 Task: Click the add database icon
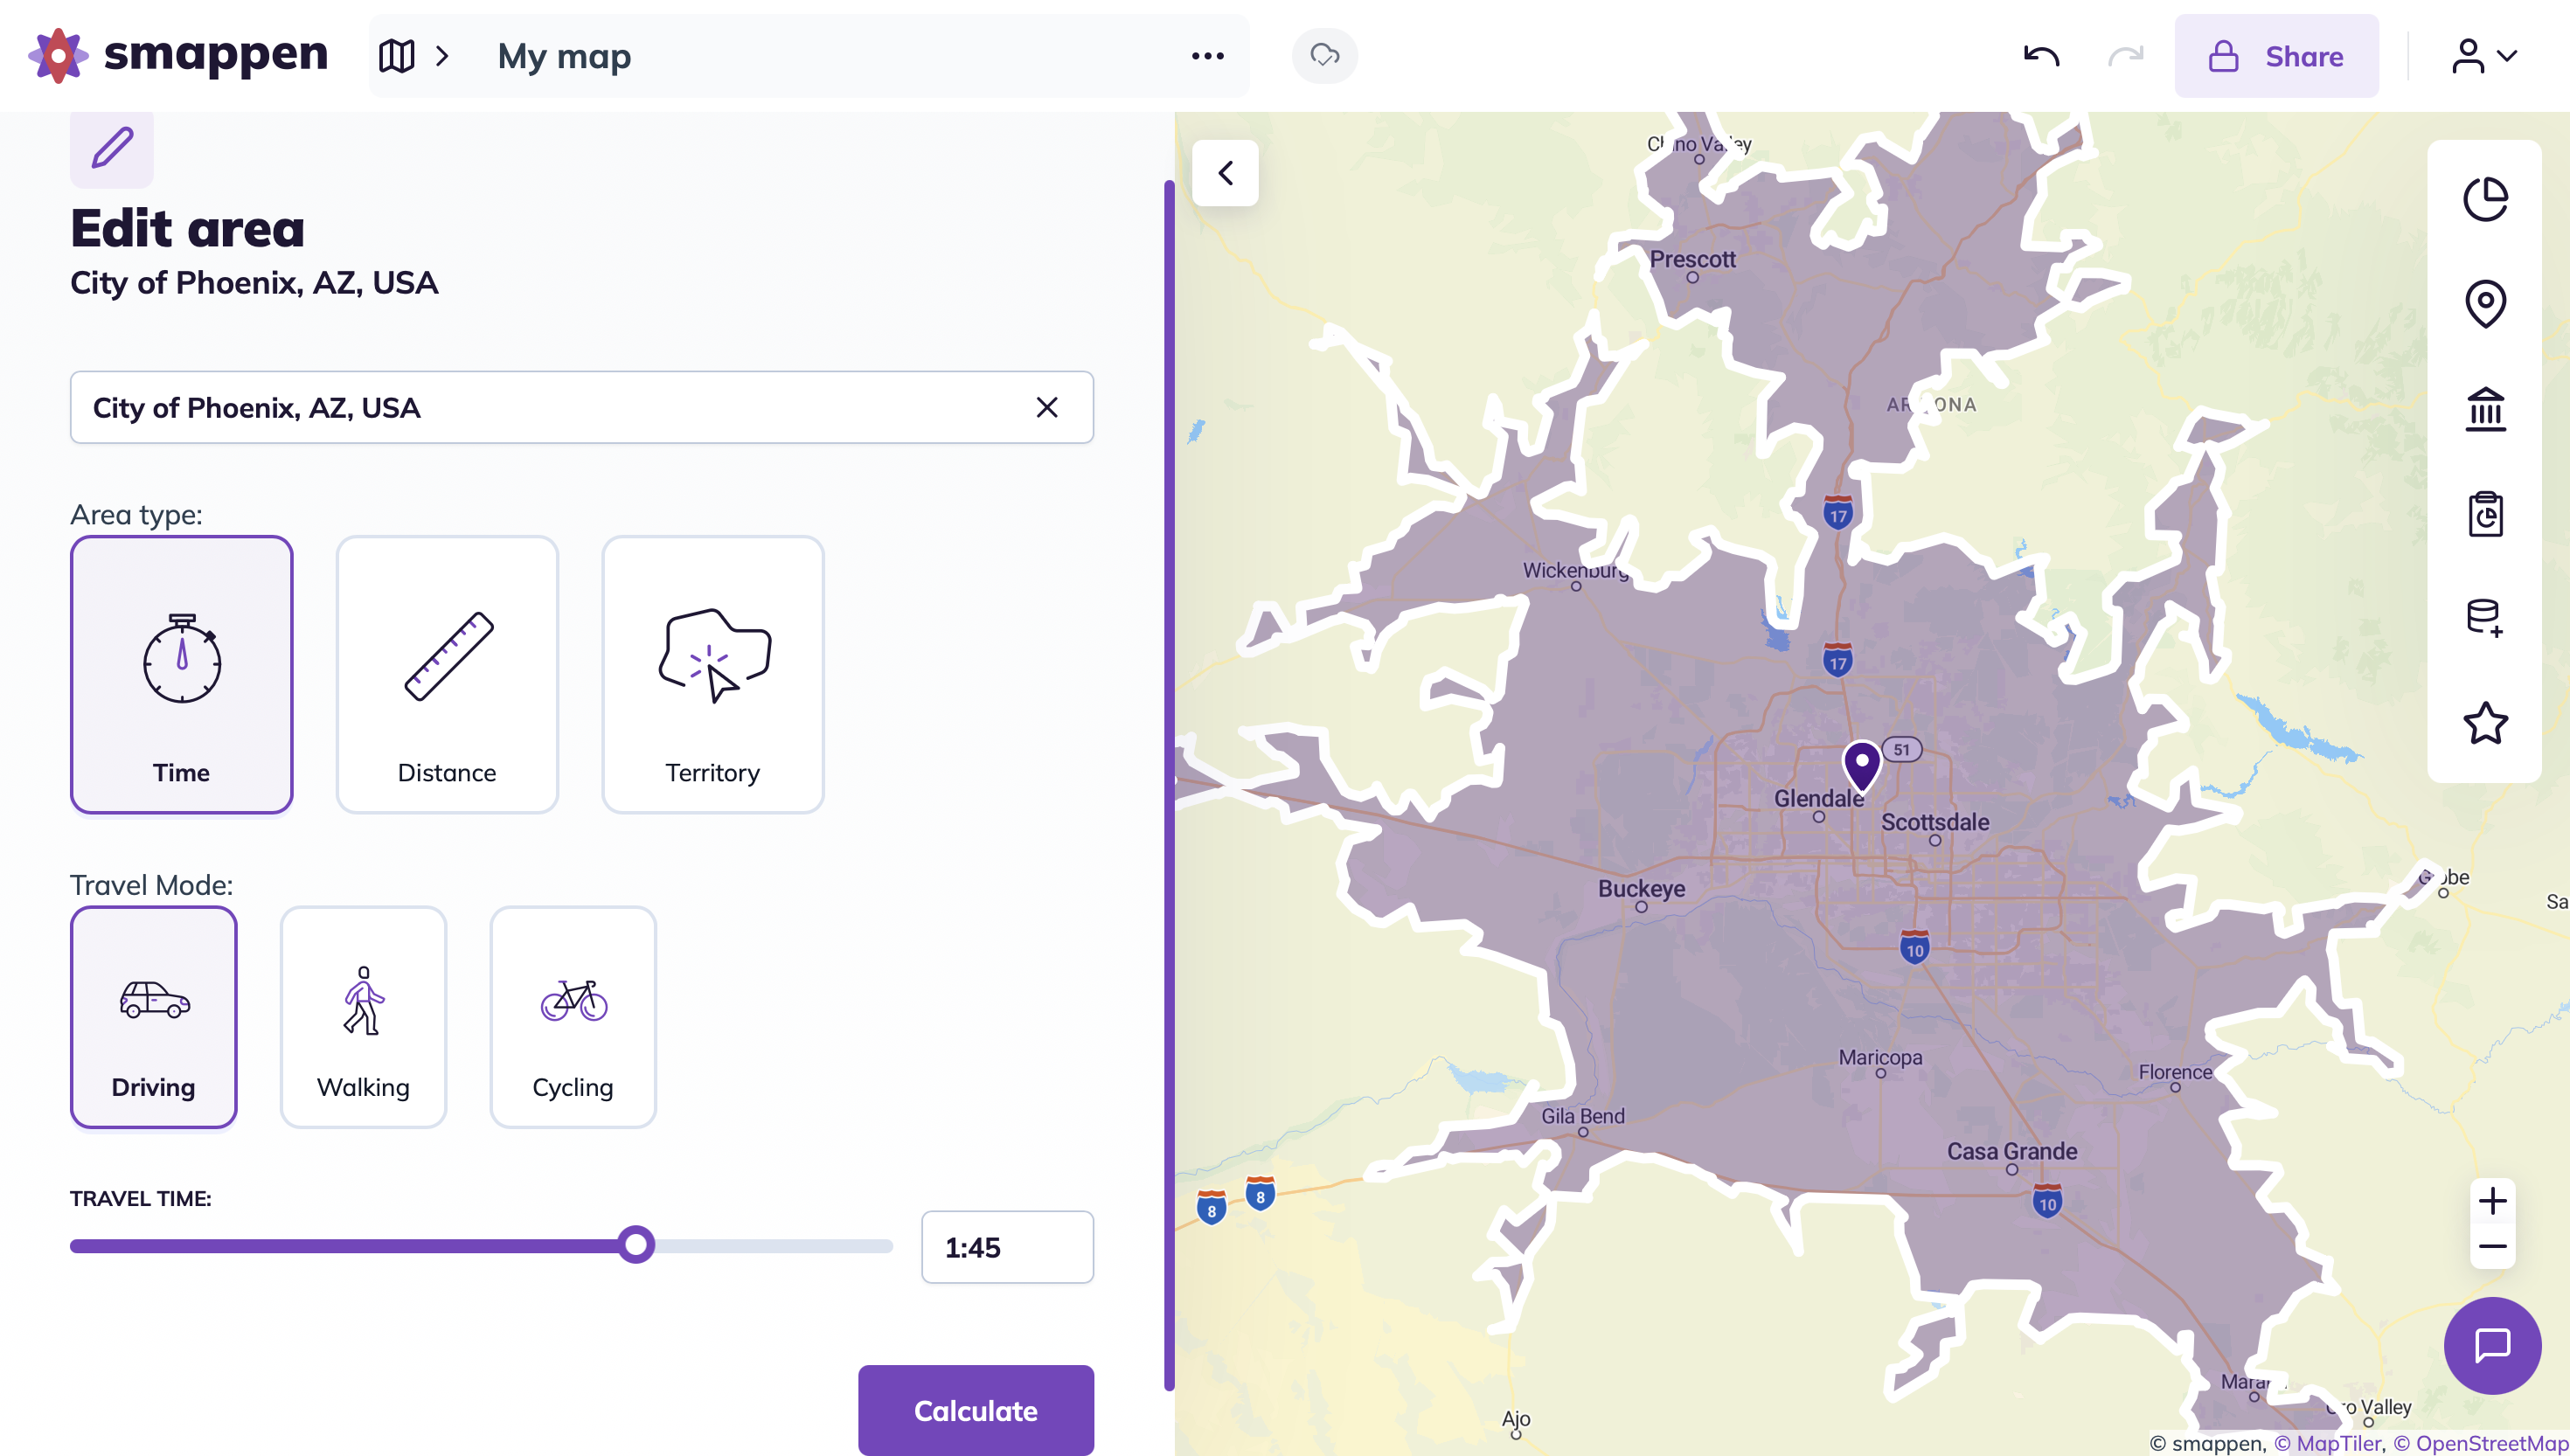coord(2485,618)
